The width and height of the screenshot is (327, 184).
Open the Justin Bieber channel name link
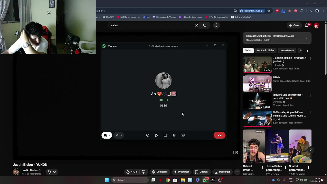(30, 170)
